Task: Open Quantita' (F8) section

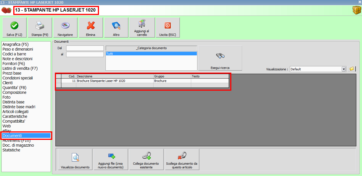Action: tap(14, 88)
